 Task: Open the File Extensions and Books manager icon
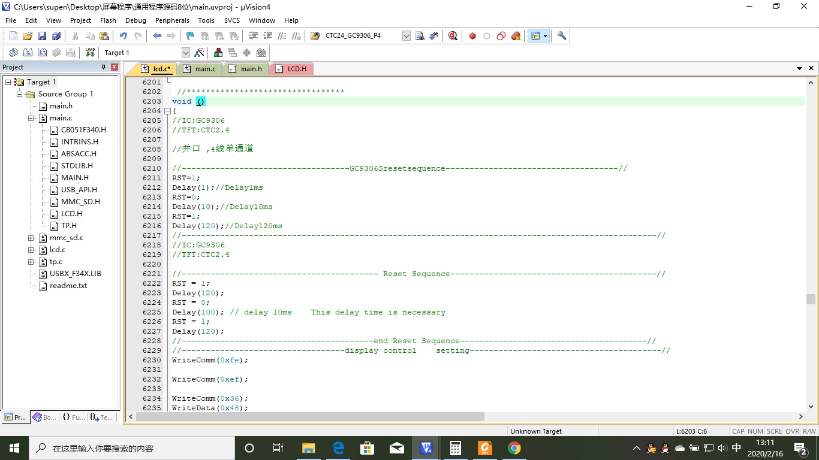pos(218,53)
